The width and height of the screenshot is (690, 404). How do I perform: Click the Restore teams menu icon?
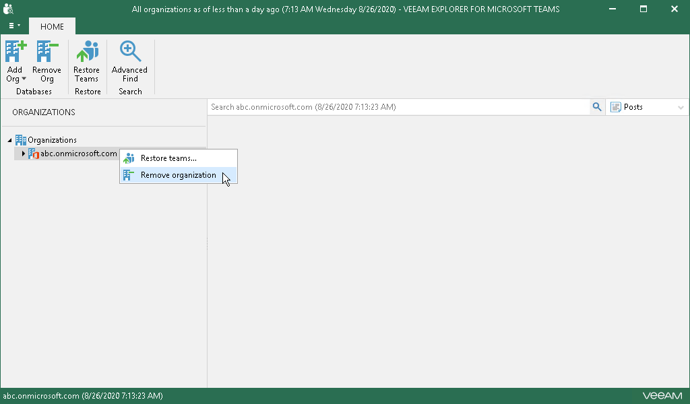point(129,158)
